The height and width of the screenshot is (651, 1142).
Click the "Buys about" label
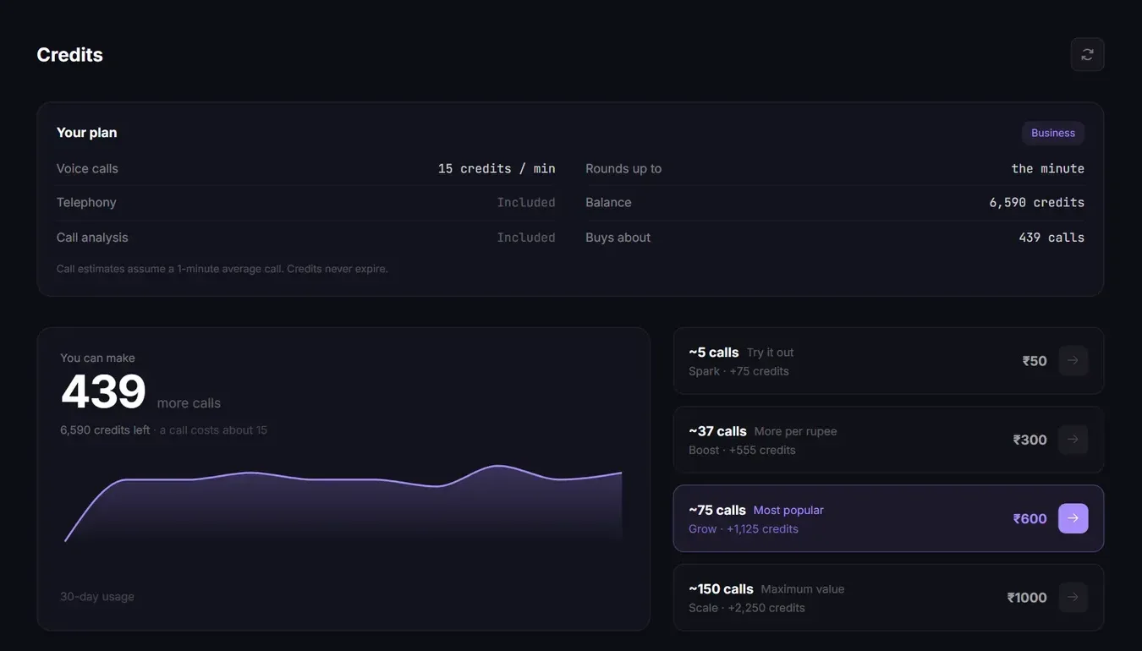tap(618, 238)
